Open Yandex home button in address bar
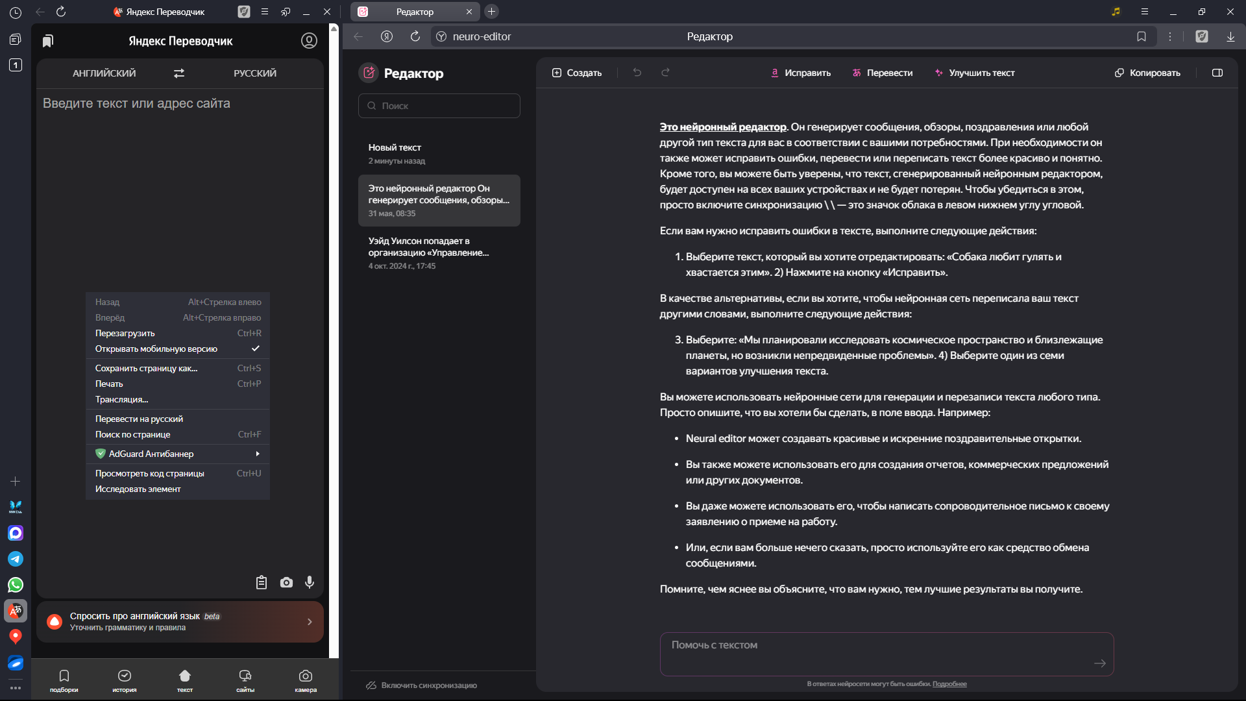 [387, 36]
